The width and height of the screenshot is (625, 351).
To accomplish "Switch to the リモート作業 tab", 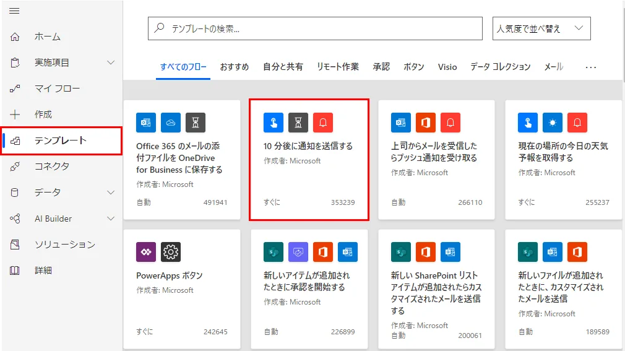I will (x=338, y=67).
